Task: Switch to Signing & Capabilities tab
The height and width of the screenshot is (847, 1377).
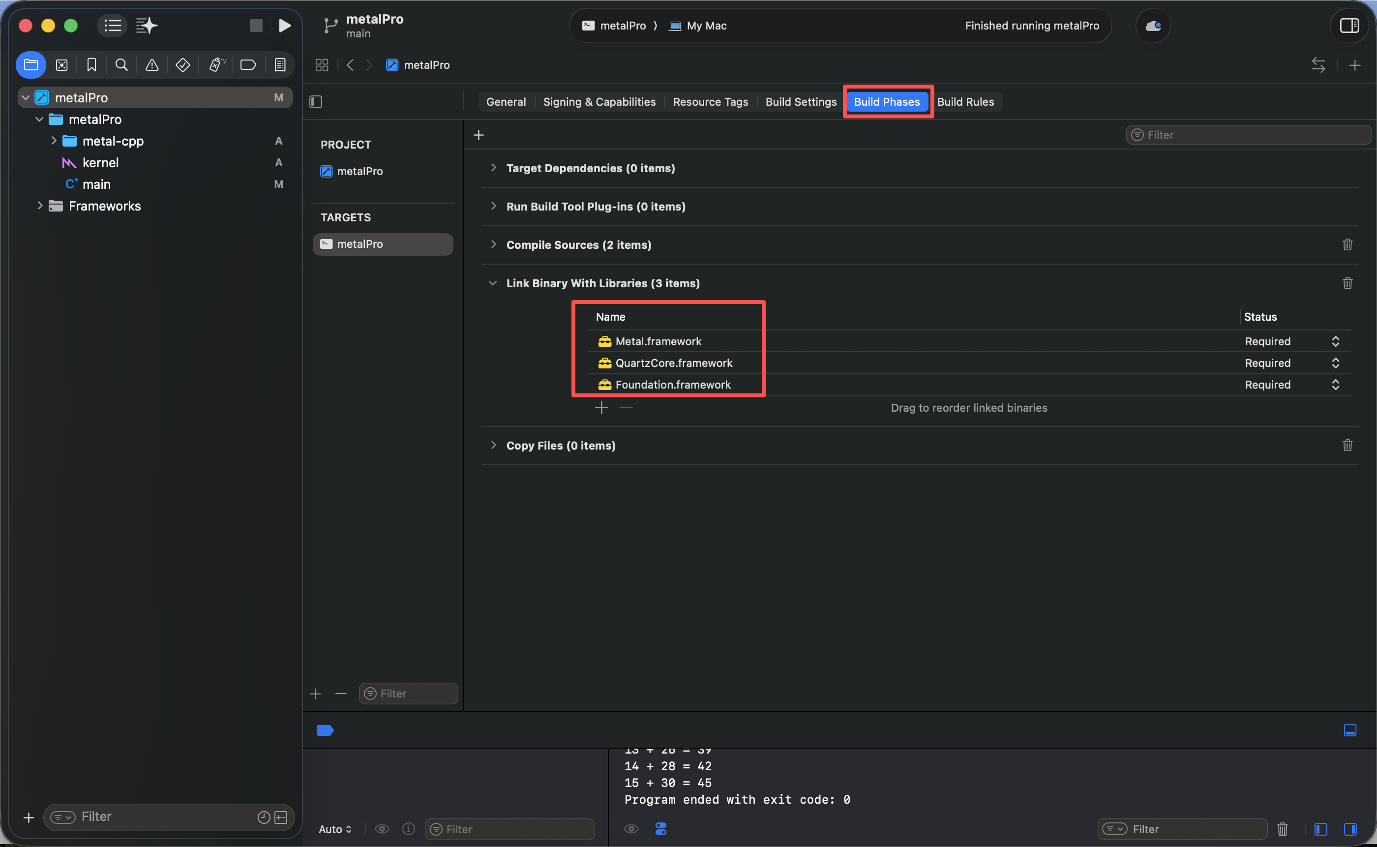Action: click(x=599, y=102)
